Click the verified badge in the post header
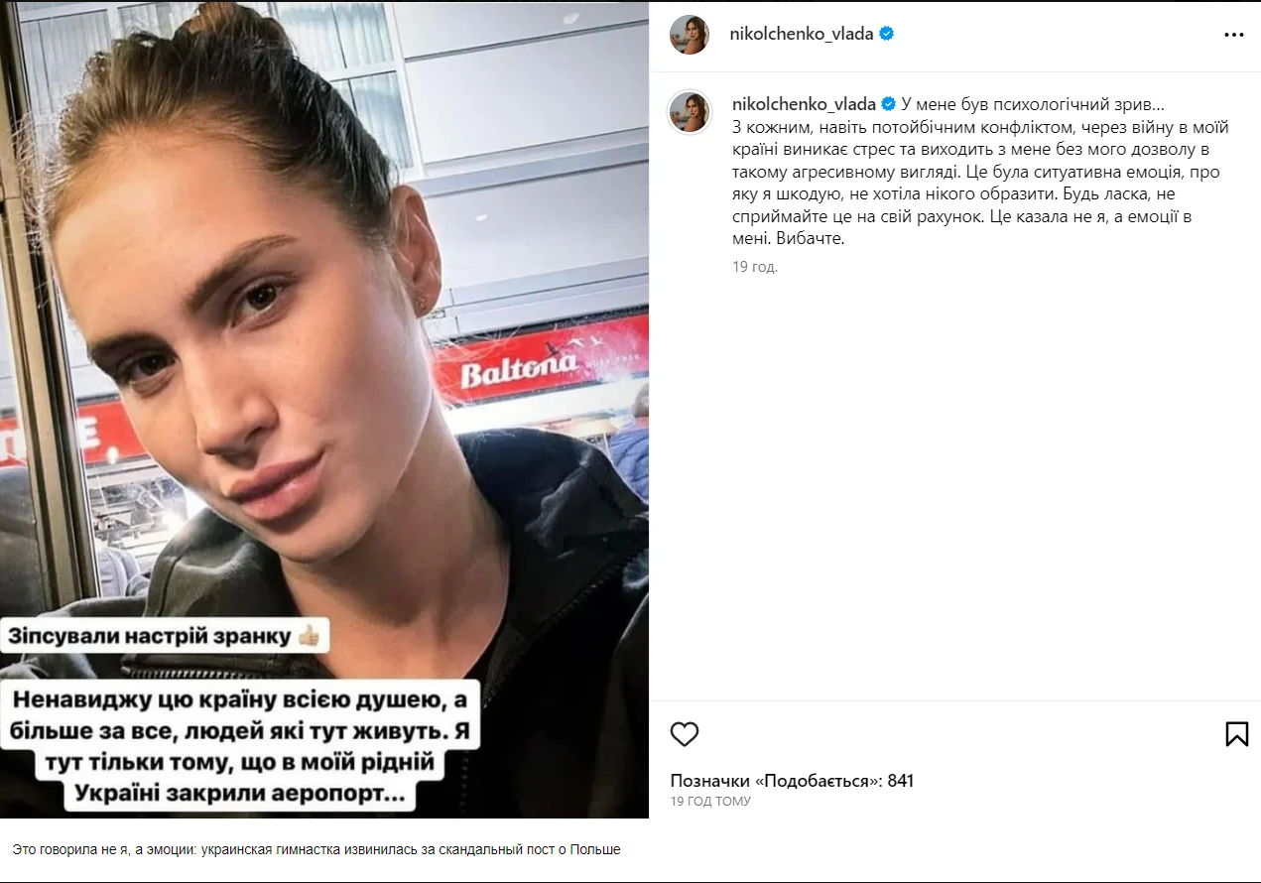 tap(887, 34)
